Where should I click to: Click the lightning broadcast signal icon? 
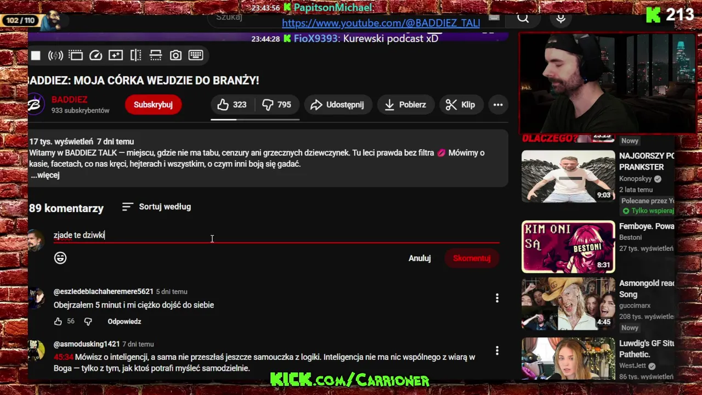point(55,55)
